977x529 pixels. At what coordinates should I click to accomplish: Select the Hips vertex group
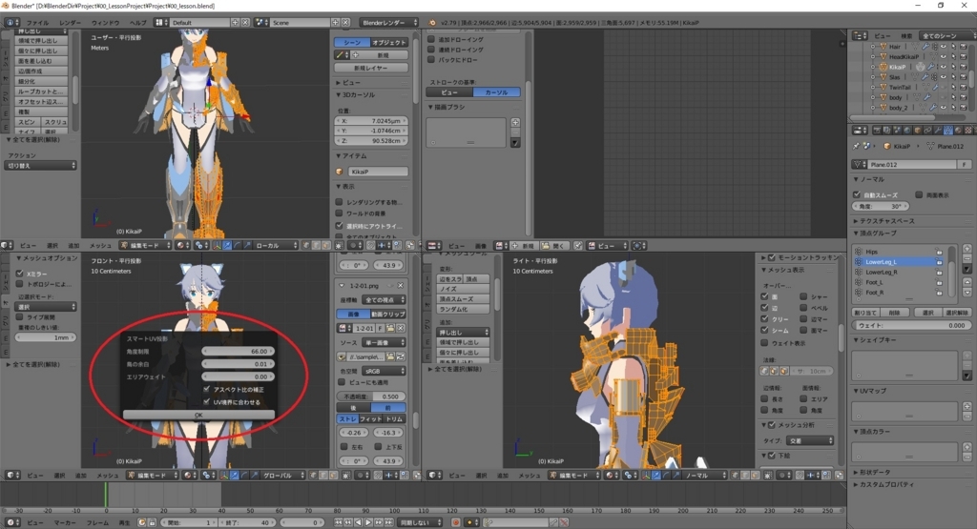pyautogui.click(x=901, y=252)
